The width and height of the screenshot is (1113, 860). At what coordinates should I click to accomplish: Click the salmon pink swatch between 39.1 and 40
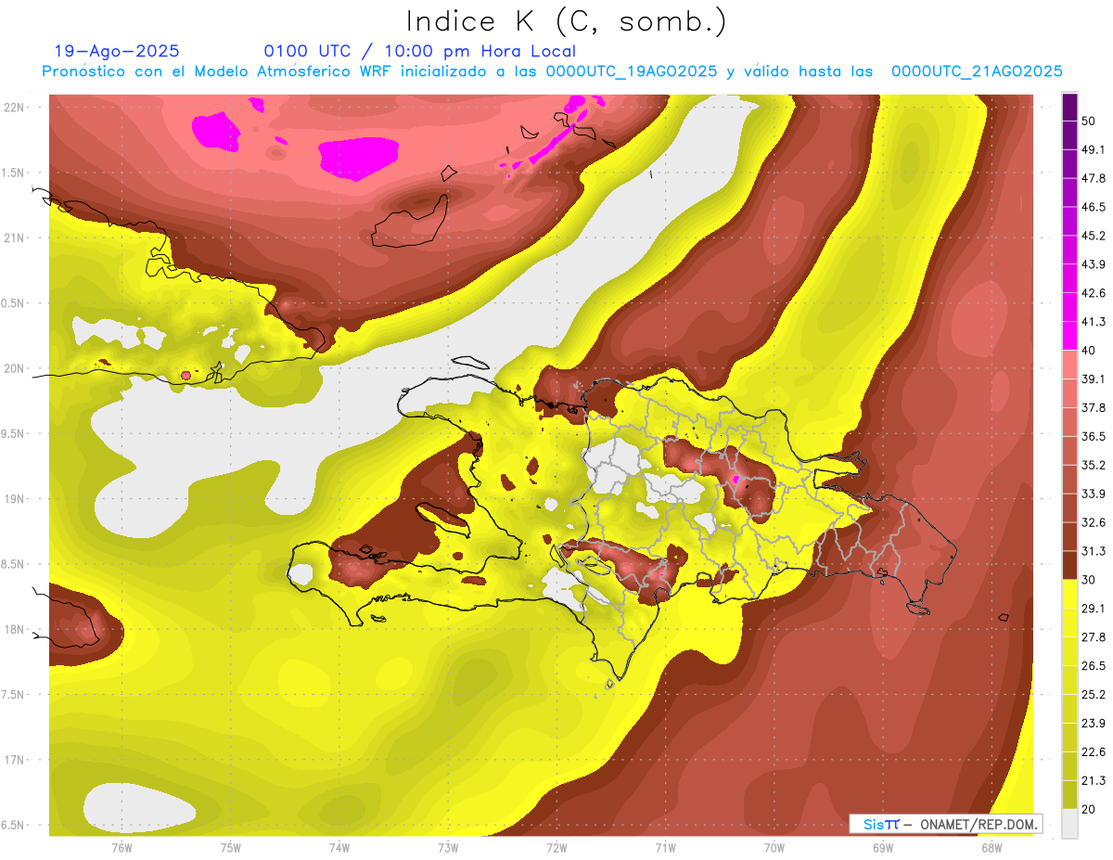click(x=1069, y=364)
